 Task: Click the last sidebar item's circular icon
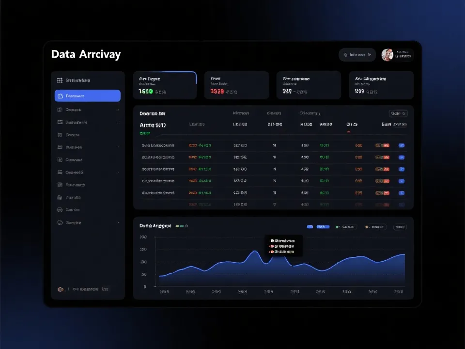(60, 222)
